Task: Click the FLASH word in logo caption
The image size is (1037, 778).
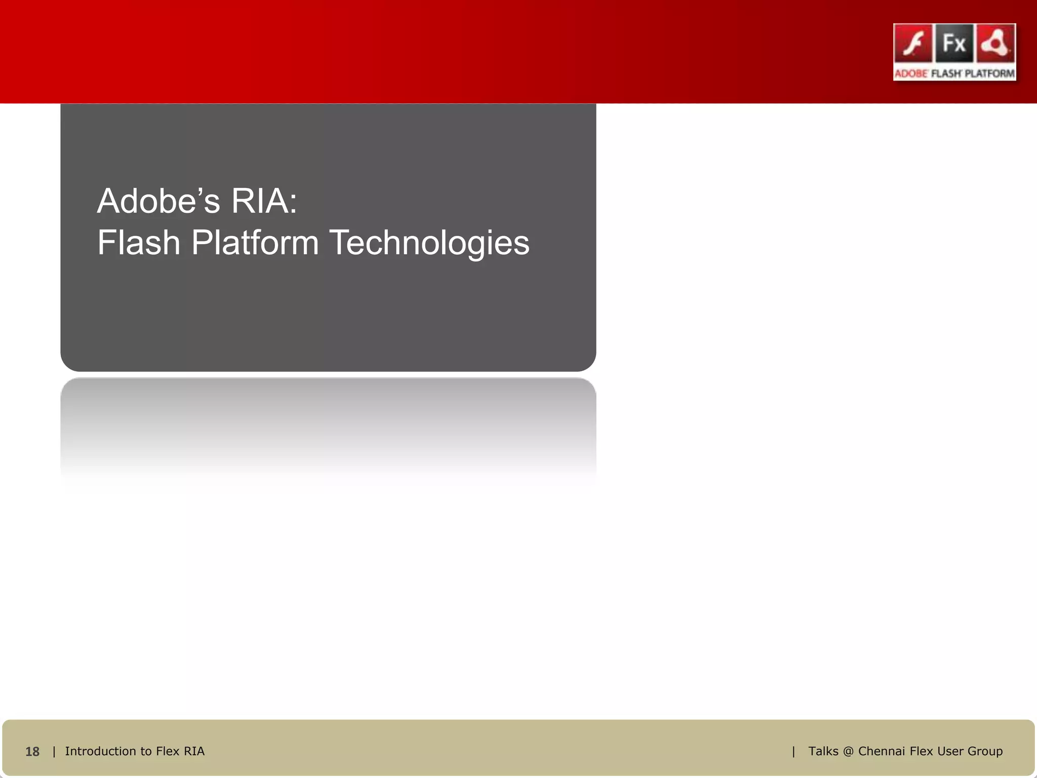Action: click(946, 74)
